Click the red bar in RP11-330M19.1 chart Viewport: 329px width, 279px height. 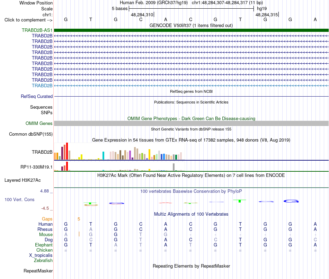(x=67, y=166)
